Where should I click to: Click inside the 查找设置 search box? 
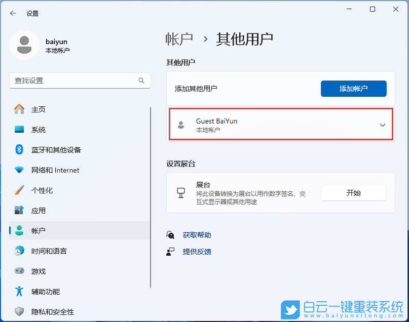pyautogui.click(x=80, y=81)
